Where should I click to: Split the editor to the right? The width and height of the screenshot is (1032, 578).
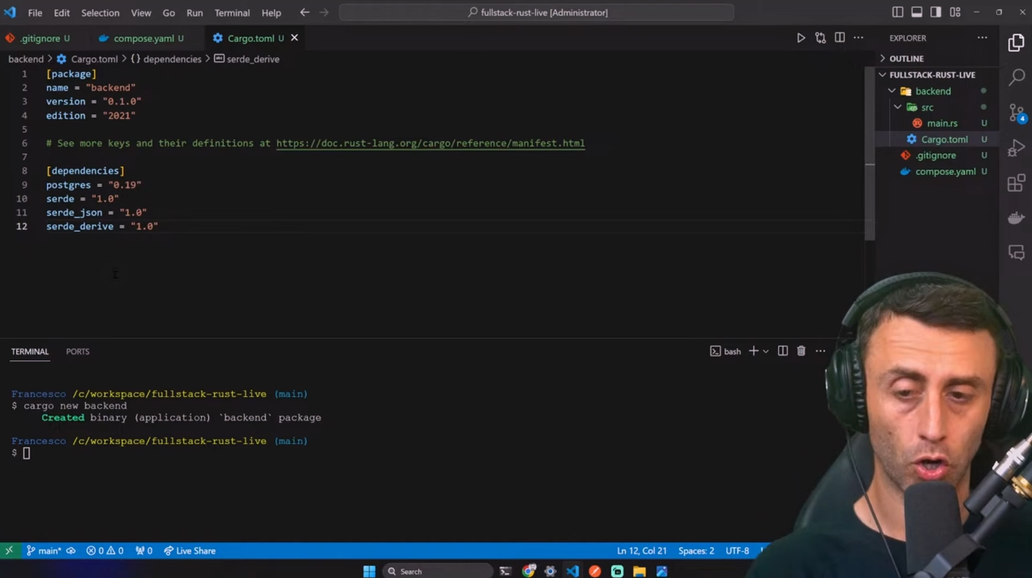(x=839, y=38)
